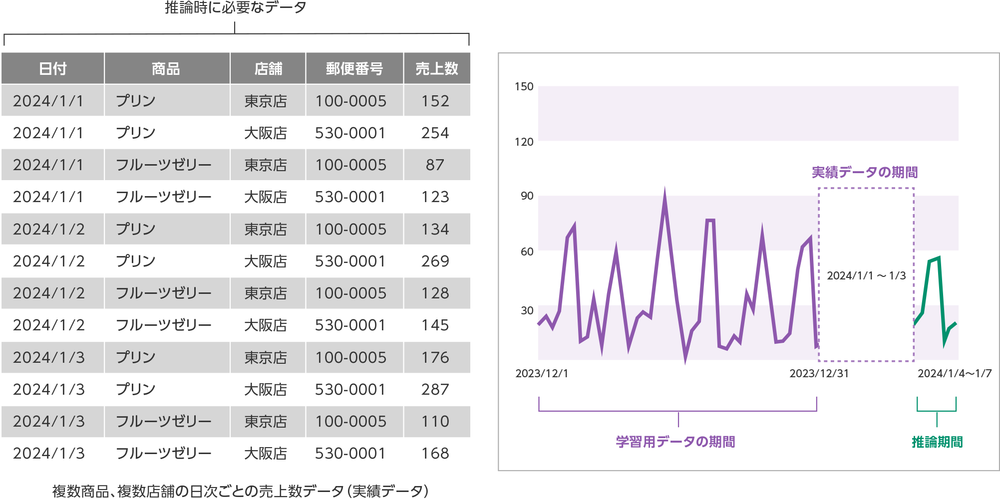
Task: Click the 学習用データの期間 label
Action: 675,442
